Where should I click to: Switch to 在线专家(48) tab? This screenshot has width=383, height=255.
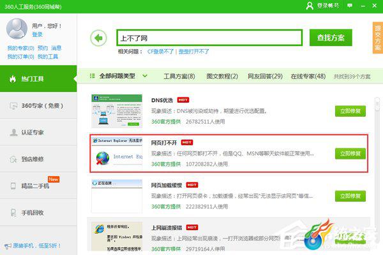pos(308,76)
